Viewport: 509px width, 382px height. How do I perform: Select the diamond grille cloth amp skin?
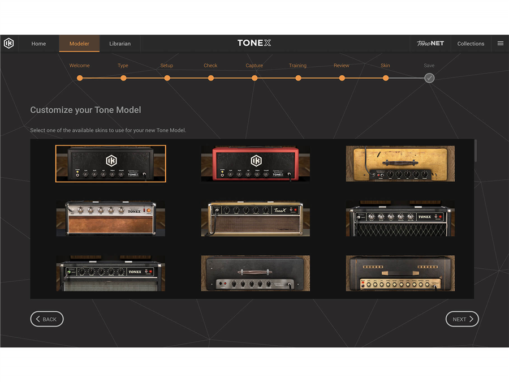pos(400,218)
